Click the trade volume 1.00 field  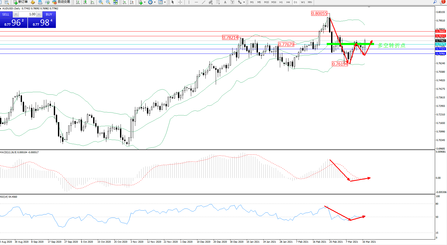pos(28,14)
